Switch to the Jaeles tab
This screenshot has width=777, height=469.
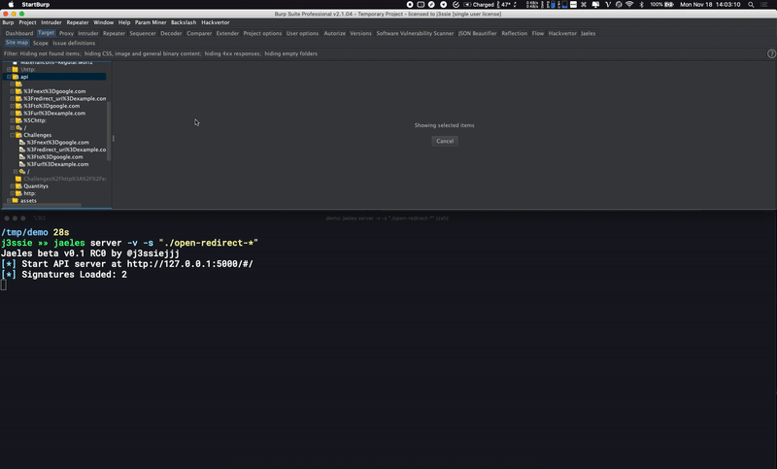(588, 33)
